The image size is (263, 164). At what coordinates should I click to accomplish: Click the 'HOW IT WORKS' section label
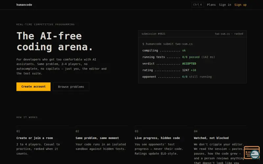[x=27, y=117]
